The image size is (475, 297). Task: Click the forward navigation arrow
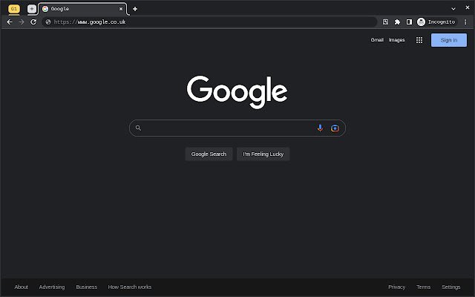coord(22,22)
